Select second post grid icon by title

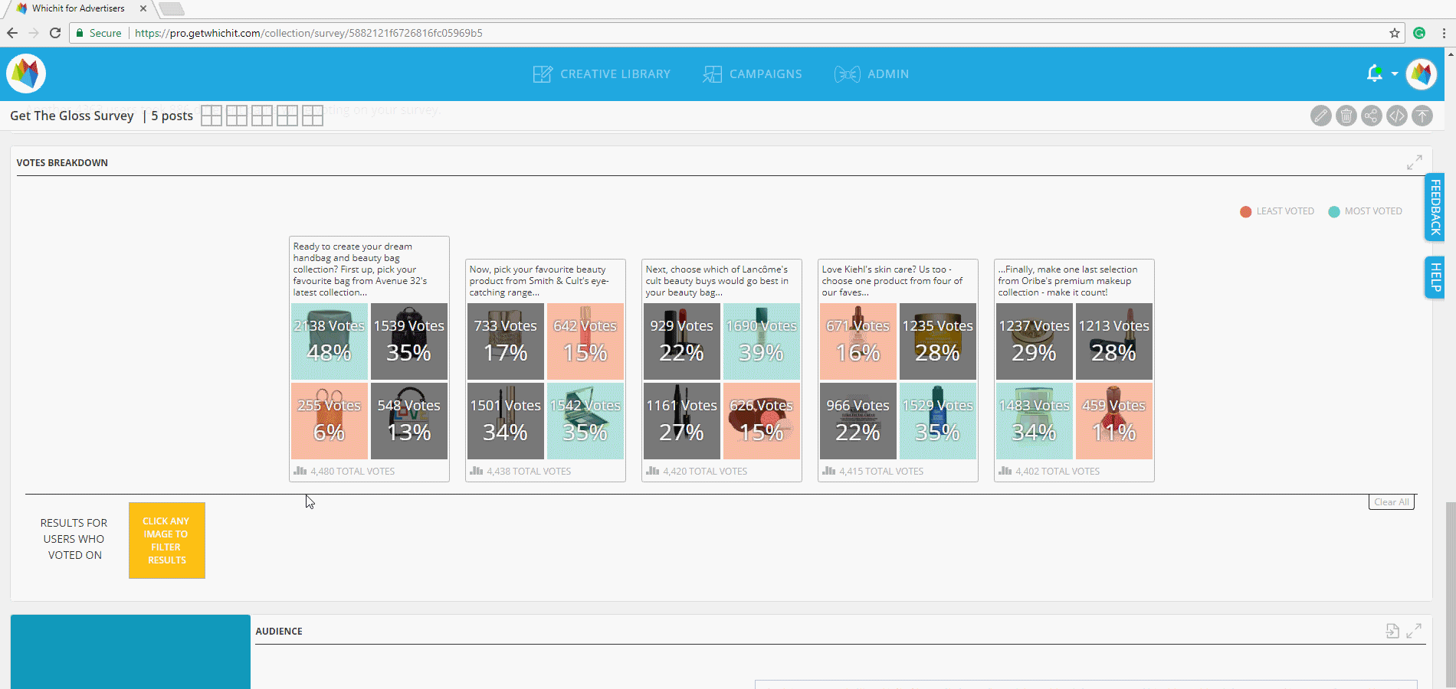point(237,116)
